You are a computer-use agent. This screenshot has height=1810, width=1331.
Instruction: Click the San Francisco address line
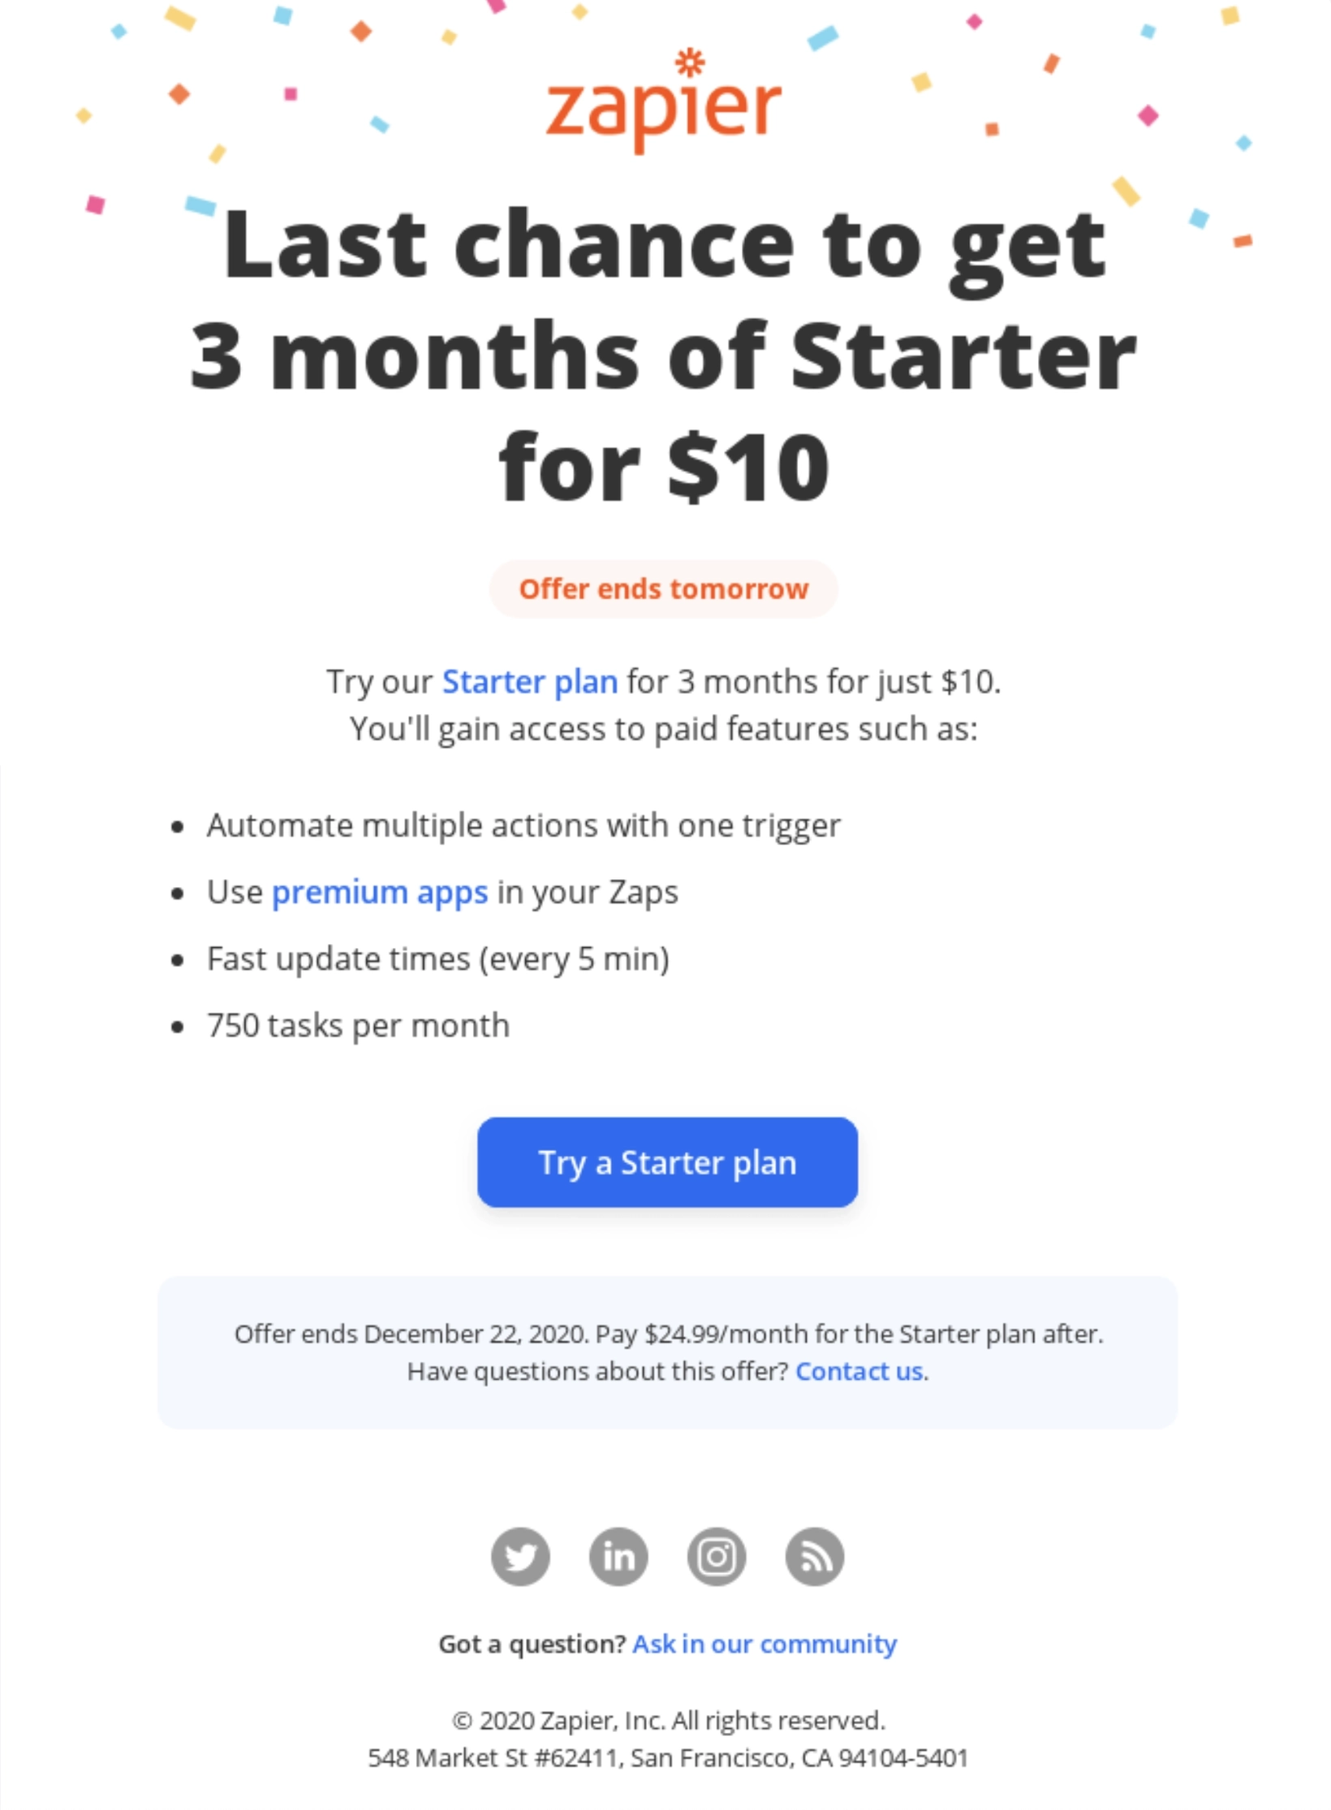tap(665, 1757)
